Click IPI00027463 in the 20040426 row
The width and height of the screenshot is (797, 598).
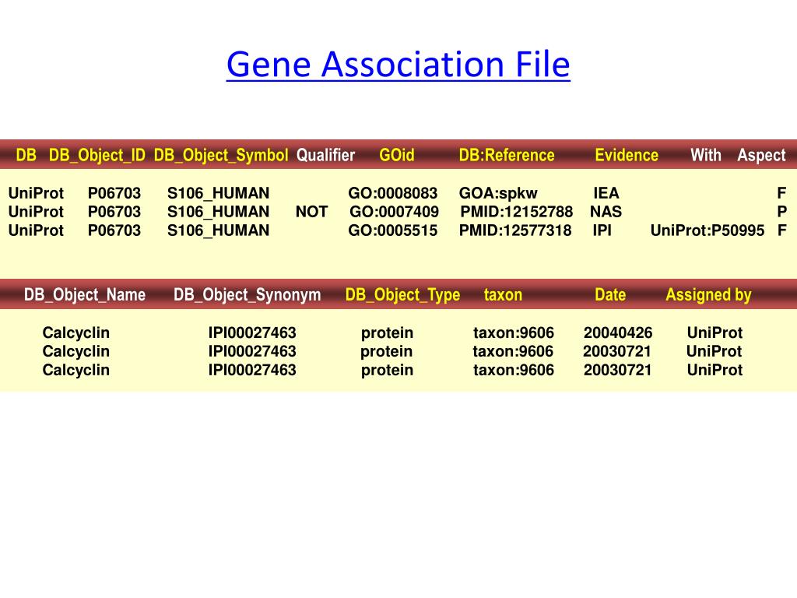[x=252, y=332]
